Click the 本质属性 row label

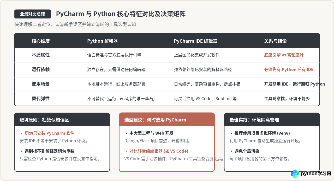[41, 55]
